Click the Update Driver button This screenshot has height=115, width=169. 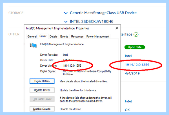tap(42, 90)
